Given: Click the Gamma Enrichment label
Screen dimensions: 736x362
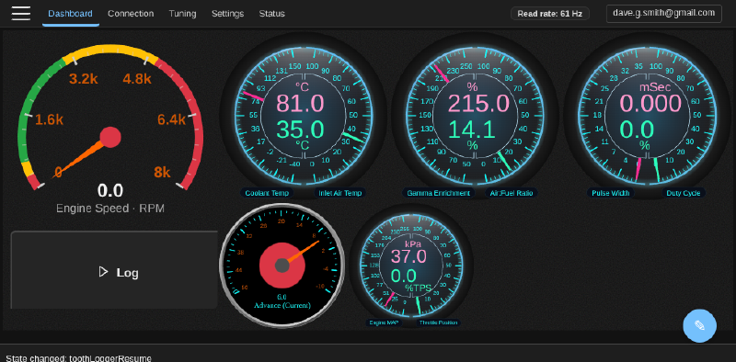Looking at the screenshot, I should [x=439, y=193].
